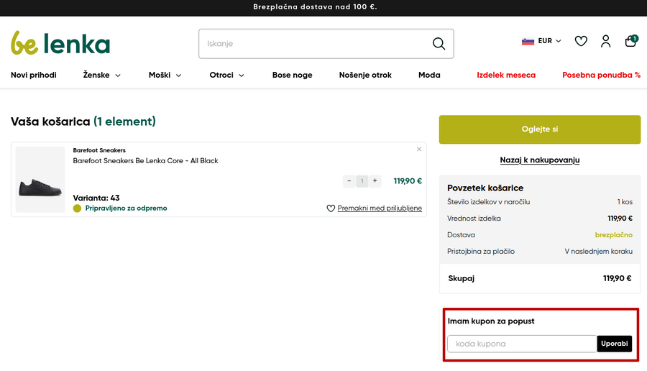Click the search magnifier icon
647x371 pixels.
click(x=439, y=44)
